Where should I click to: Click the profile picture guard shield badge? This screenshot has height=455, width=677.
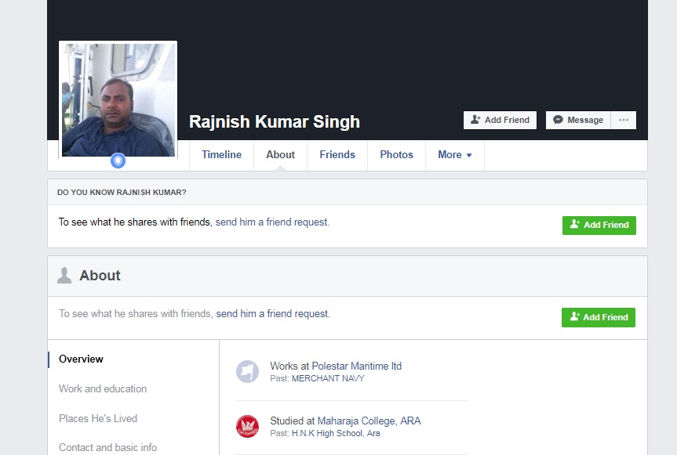coord(118,161)
